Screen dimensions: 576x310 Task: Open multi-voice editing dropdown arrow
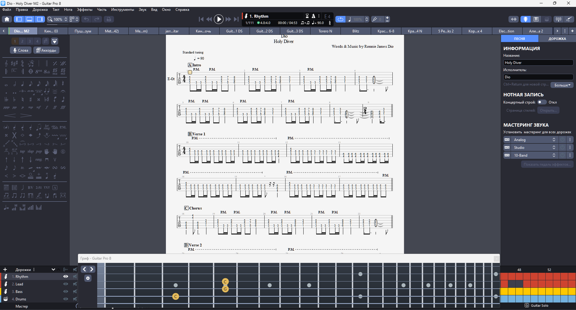tap(55, 41)
